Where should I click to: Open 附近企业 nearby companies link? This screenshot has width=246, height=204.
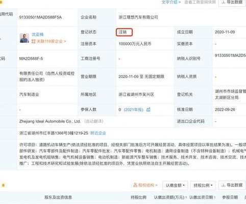[98, 133]
